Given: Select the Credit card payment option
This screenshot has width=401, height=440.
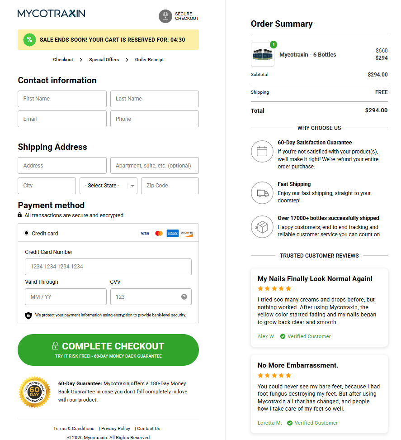Looking at the screenshot, I should point(27,233).
